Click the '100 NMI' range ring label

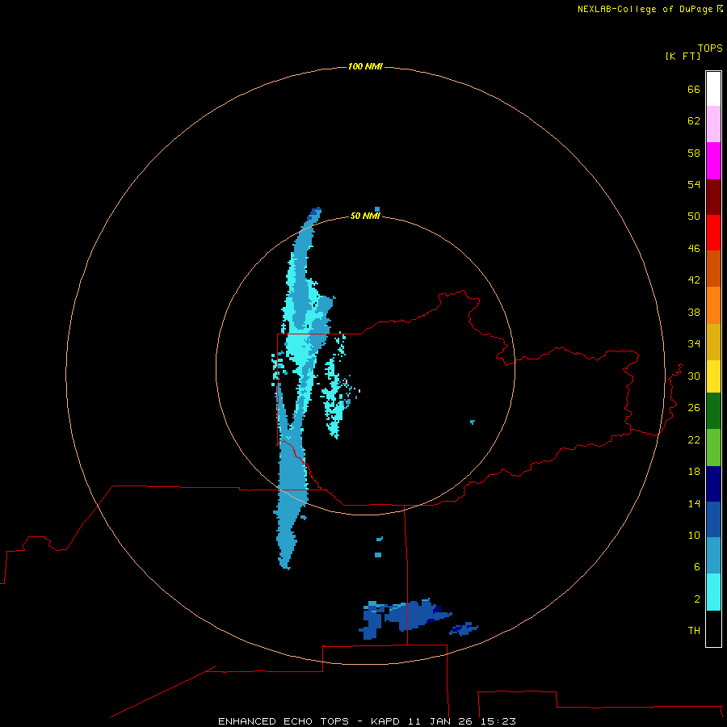pyautogui.click(x=365, y=67)
